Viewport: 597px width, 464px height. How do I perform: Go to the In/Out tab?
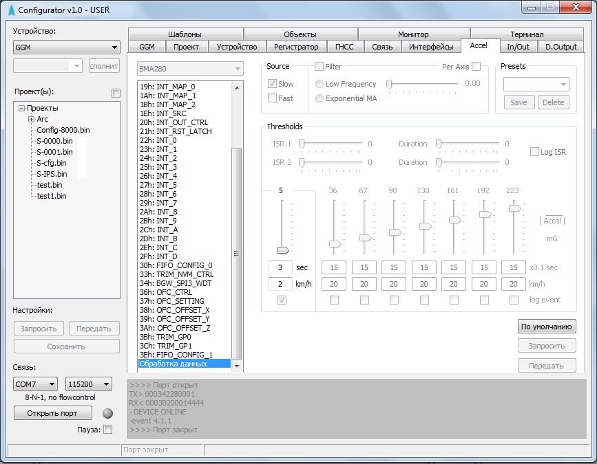pos(518,47)
